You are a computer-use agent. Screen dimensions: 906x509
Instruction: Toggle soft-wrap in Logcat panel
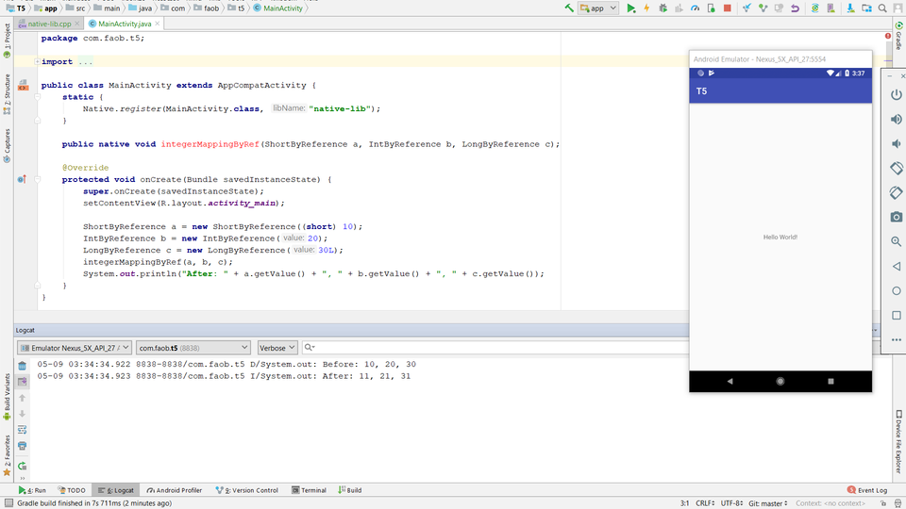click(22, 430)
